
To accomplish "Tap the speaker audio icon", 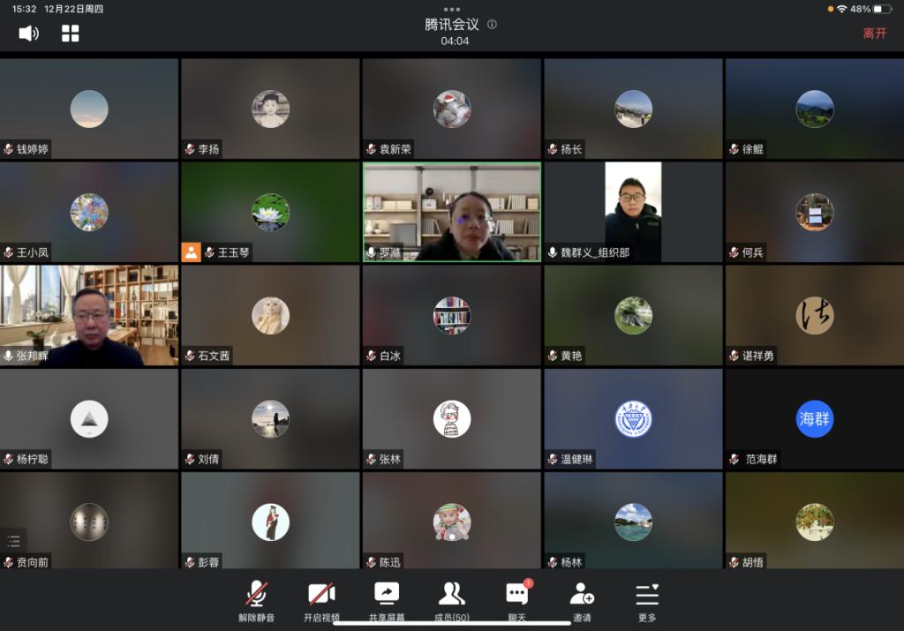I will 28,34.
